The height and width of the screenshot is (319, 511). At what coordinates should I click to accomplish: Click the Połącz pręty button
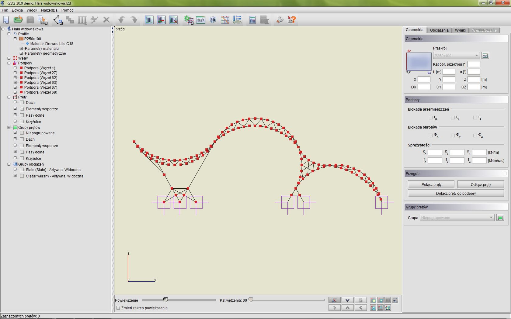(x=431, y=185)
